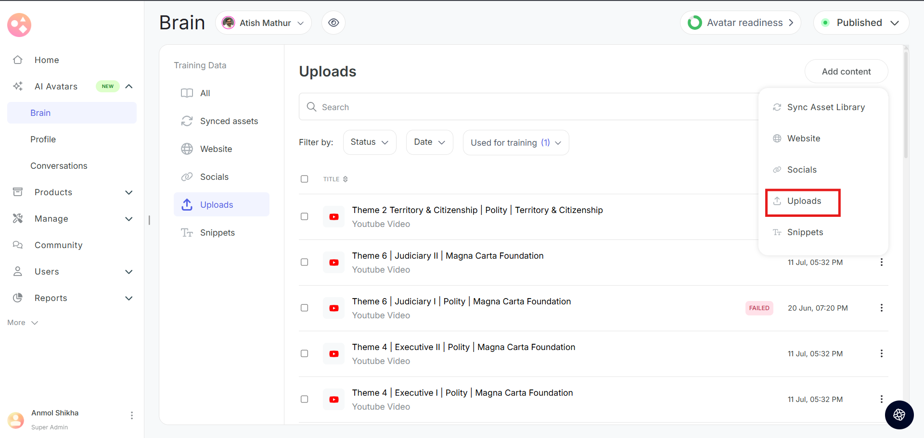Sort the list by the TITLE column
The height and width of the screenshot is (438, 924).
click(x=335, y=179)
